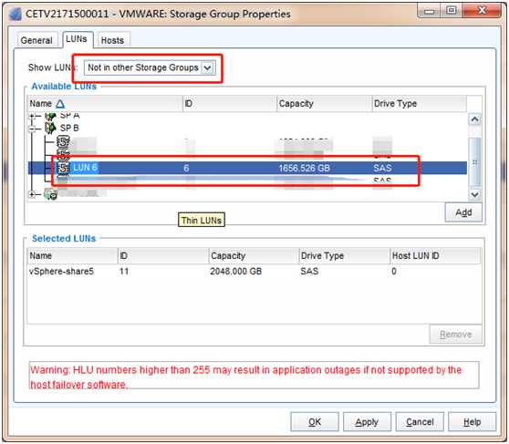This screenshot has width=509, height=444.
Task: Click Host LUN ID value 0
Action: (x=394, y=272)
